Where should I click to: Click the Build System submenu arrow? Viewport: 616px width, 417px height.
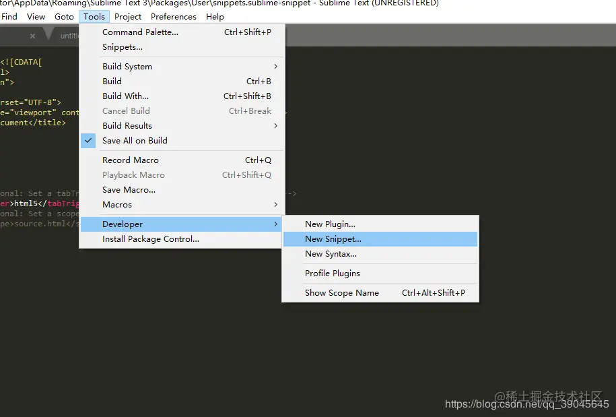pos(275,67)
